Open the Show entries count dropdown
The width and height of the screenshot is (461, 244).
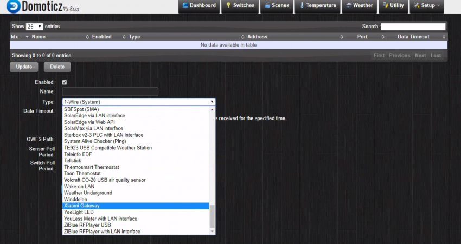pyautogui.click(x=34, y=27)
